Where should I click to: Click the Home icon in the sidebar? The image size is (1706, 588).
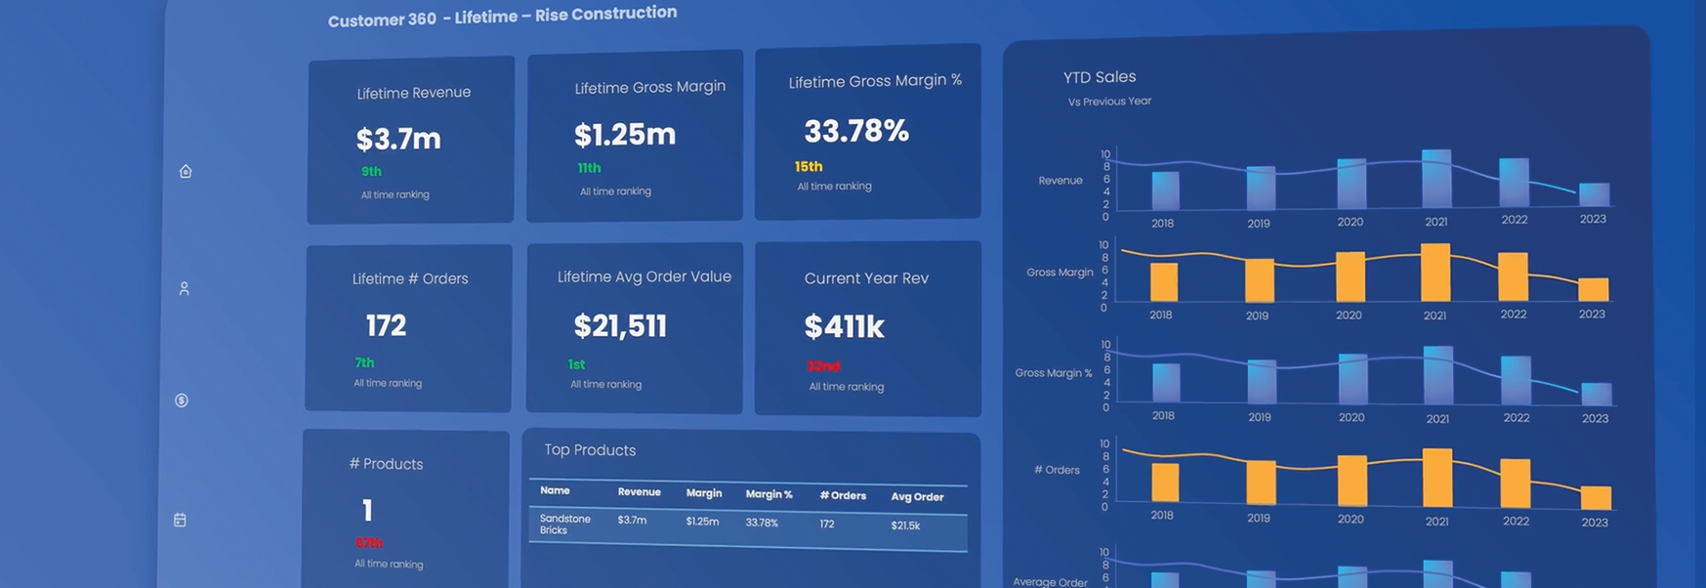pos(186,172)
